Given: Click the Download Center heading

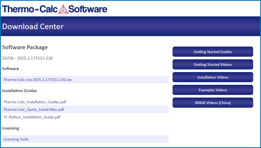Looking at the screenshot, I should 33,27.
